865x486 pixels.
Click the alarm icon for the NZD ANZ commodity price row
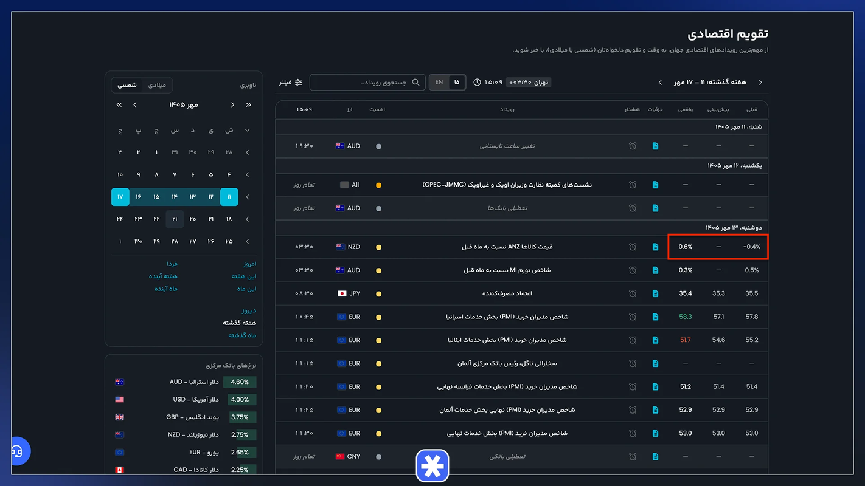click(633, 247)
